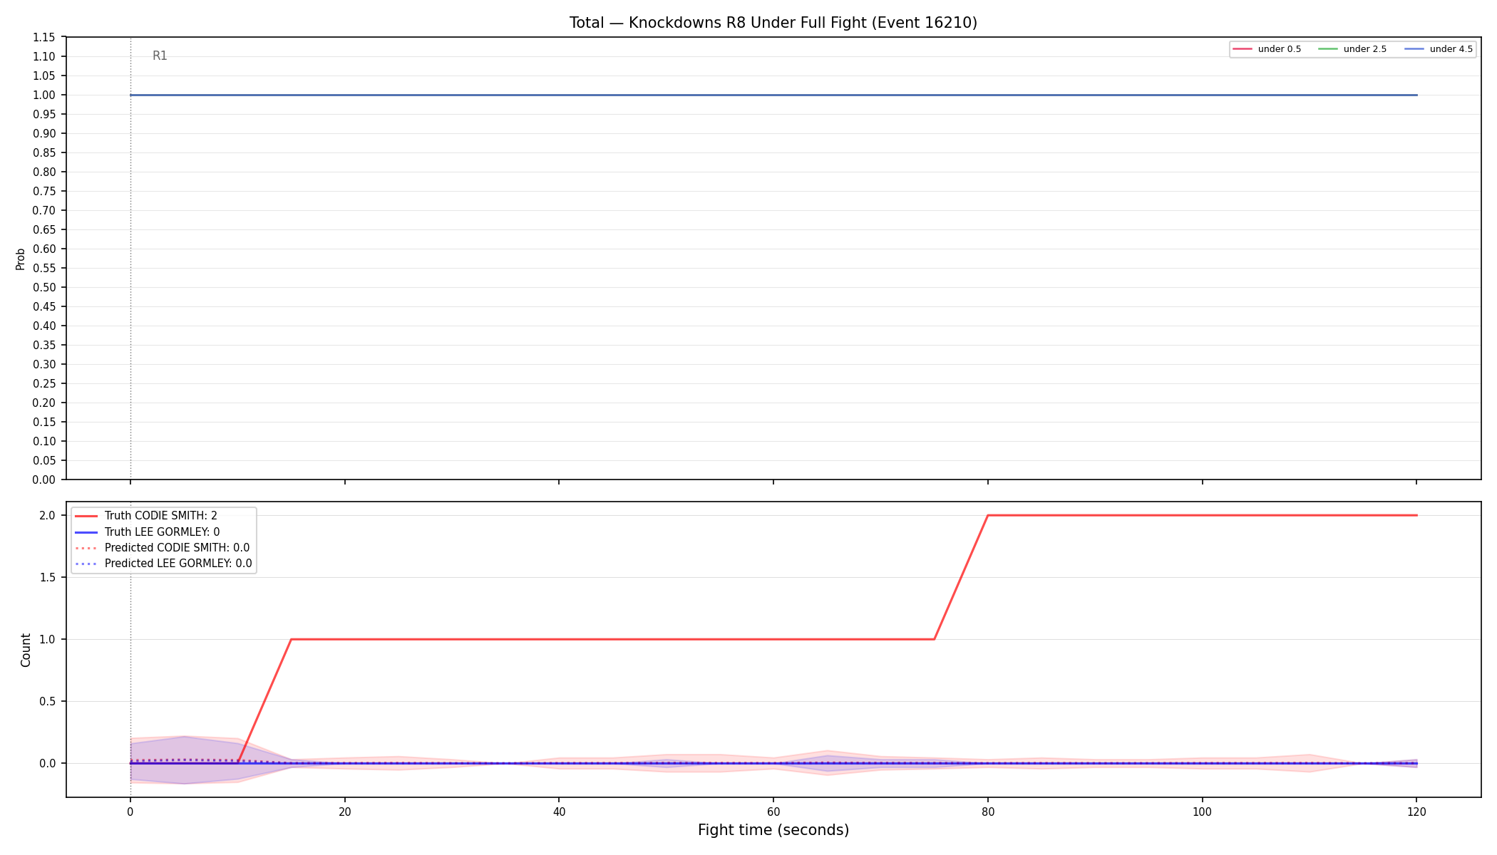This screenshot has height=855, width=1497.
Task: Click the 40 tick on time axis
Action: [559, 812]
